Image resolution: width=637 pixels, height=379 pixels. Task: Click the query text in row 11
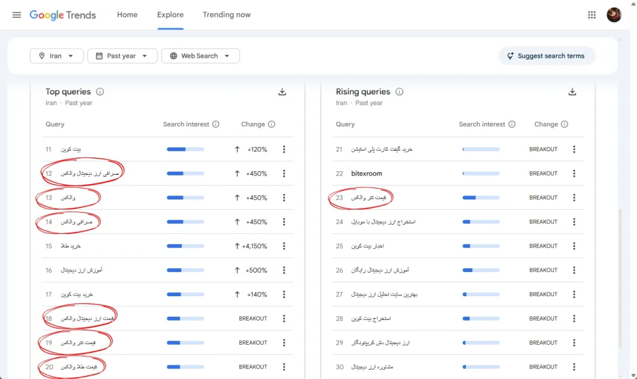pos(71,149)
